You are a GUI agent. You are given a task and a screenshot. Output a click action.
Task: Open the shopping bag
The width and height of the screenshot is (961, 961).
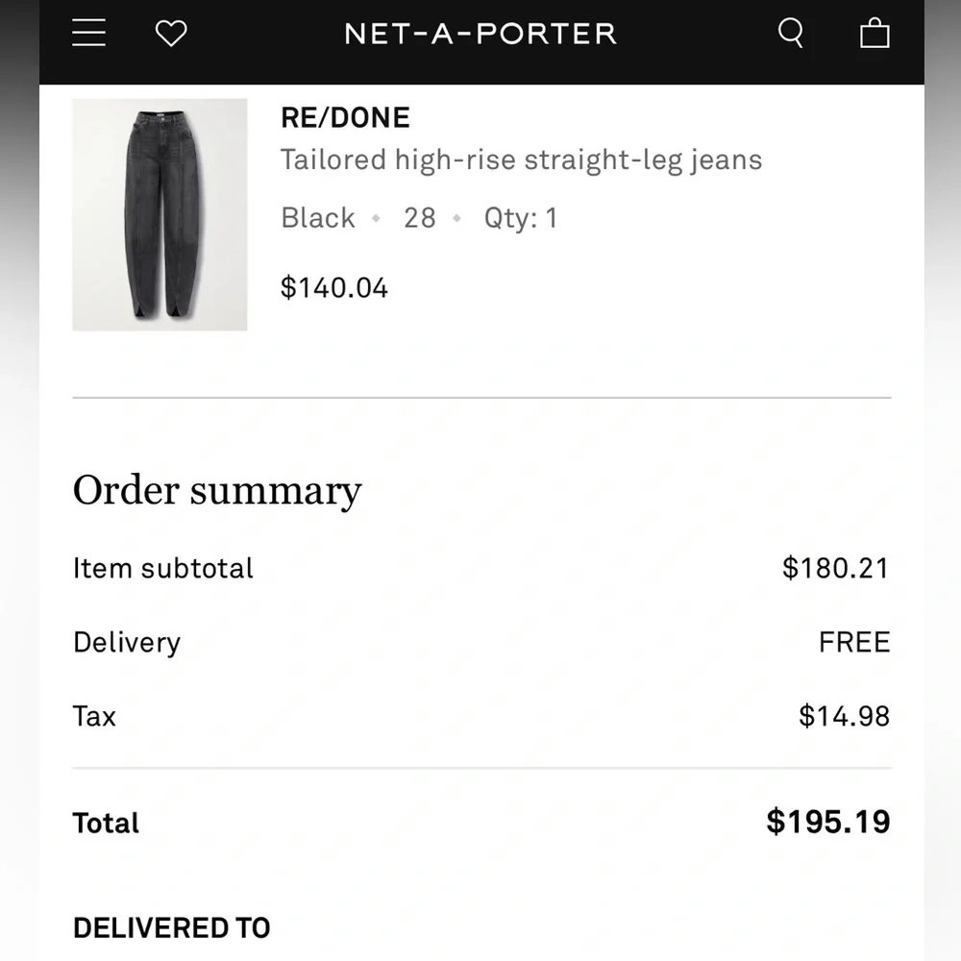[874, 35]
